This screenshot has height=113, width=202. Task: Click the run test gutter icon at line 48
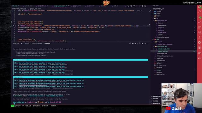(12, 26)
